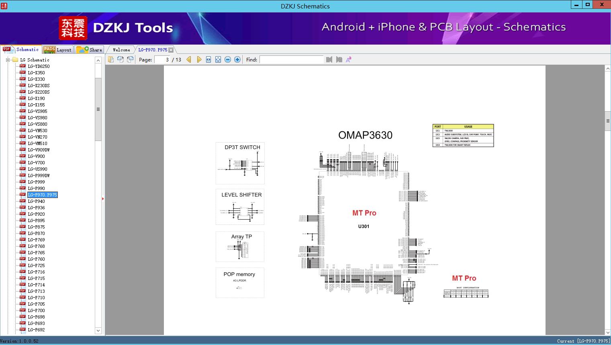611x345 pixels.
Task: Click the copy/paste document toolbar icon
Action: point(110,59)
